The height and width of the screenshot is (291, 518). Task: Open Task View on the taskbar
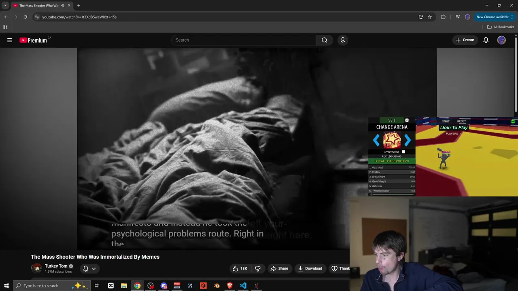point(97,286)
